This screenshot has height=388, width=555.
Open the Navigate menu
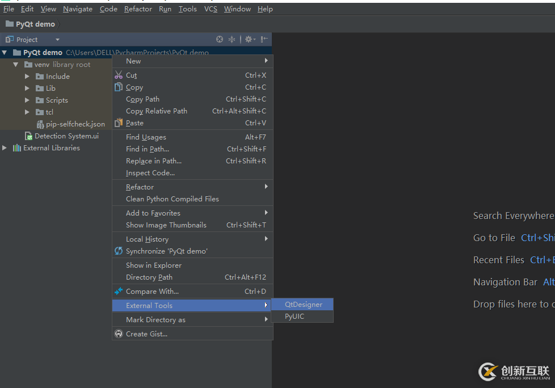click(78, 9)
